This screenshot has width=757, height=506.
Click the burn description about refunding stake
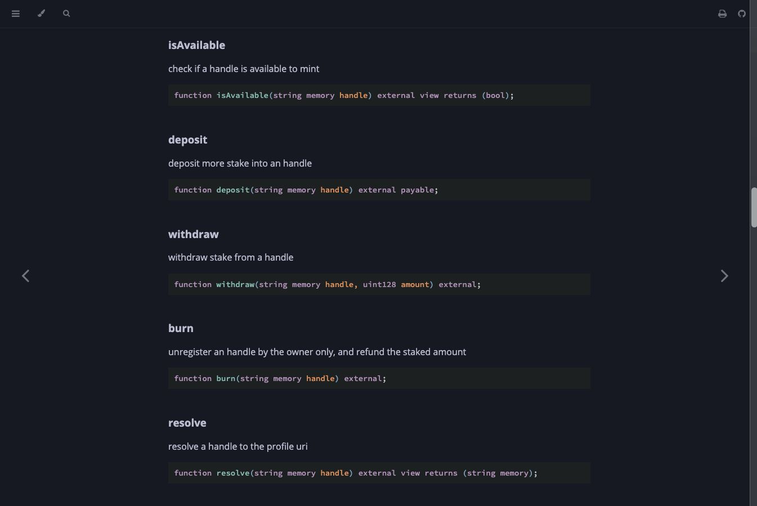tap(317, 352)
